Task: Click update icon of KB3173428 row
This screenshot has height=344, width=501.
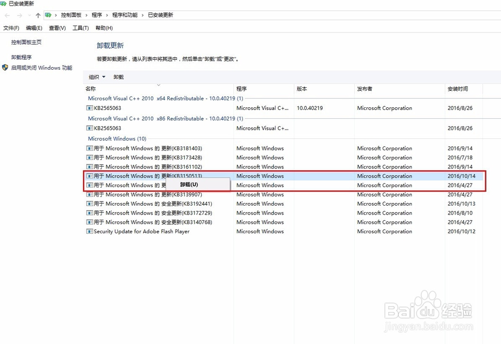Action: pos(90,157)
